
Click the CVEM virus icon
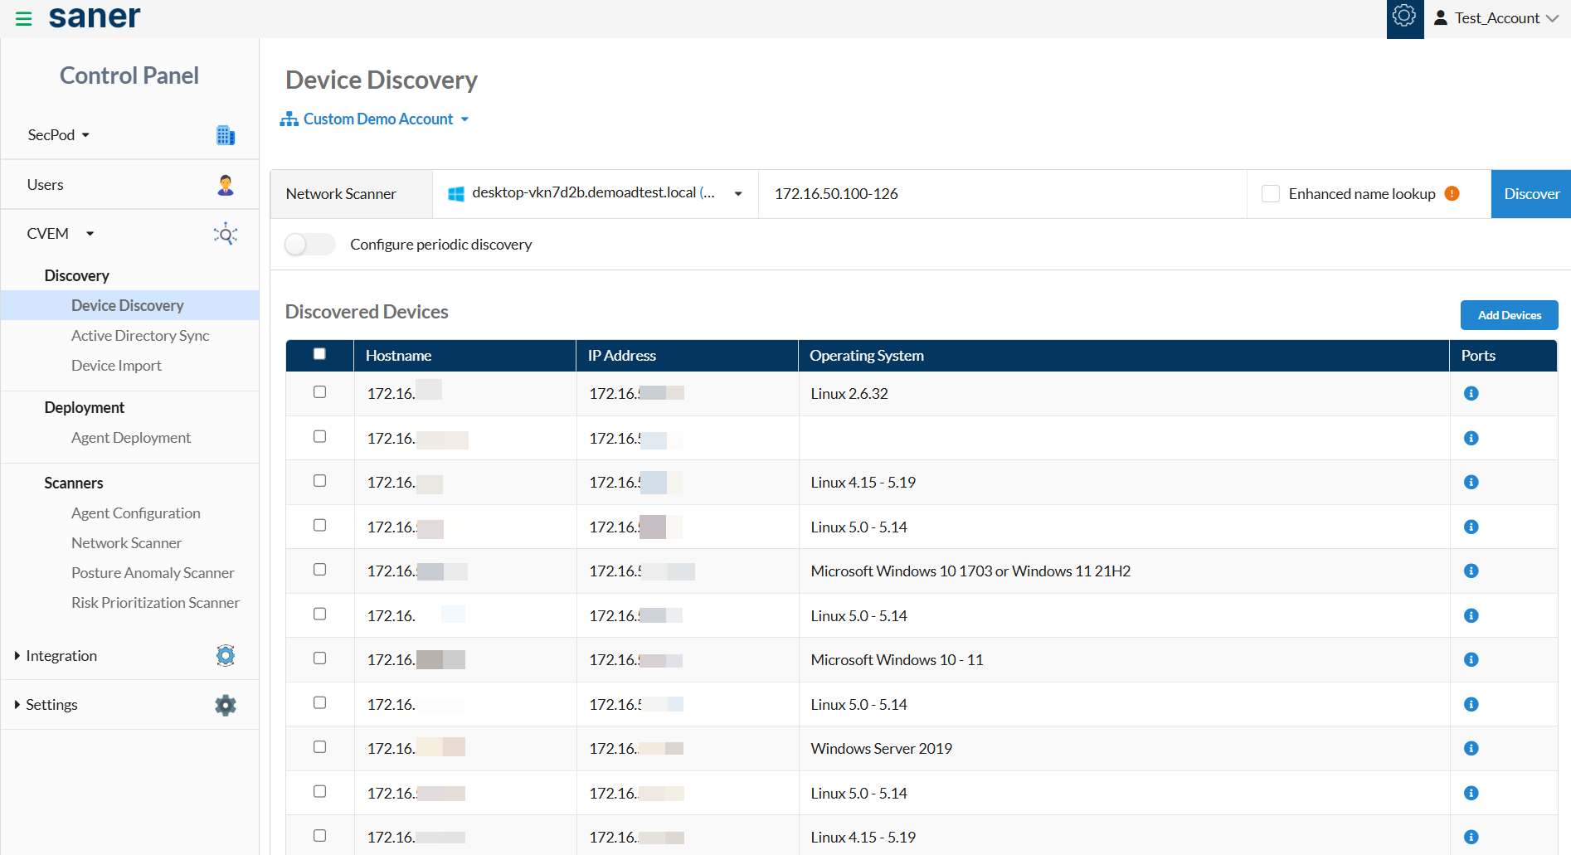click(225, 234)
